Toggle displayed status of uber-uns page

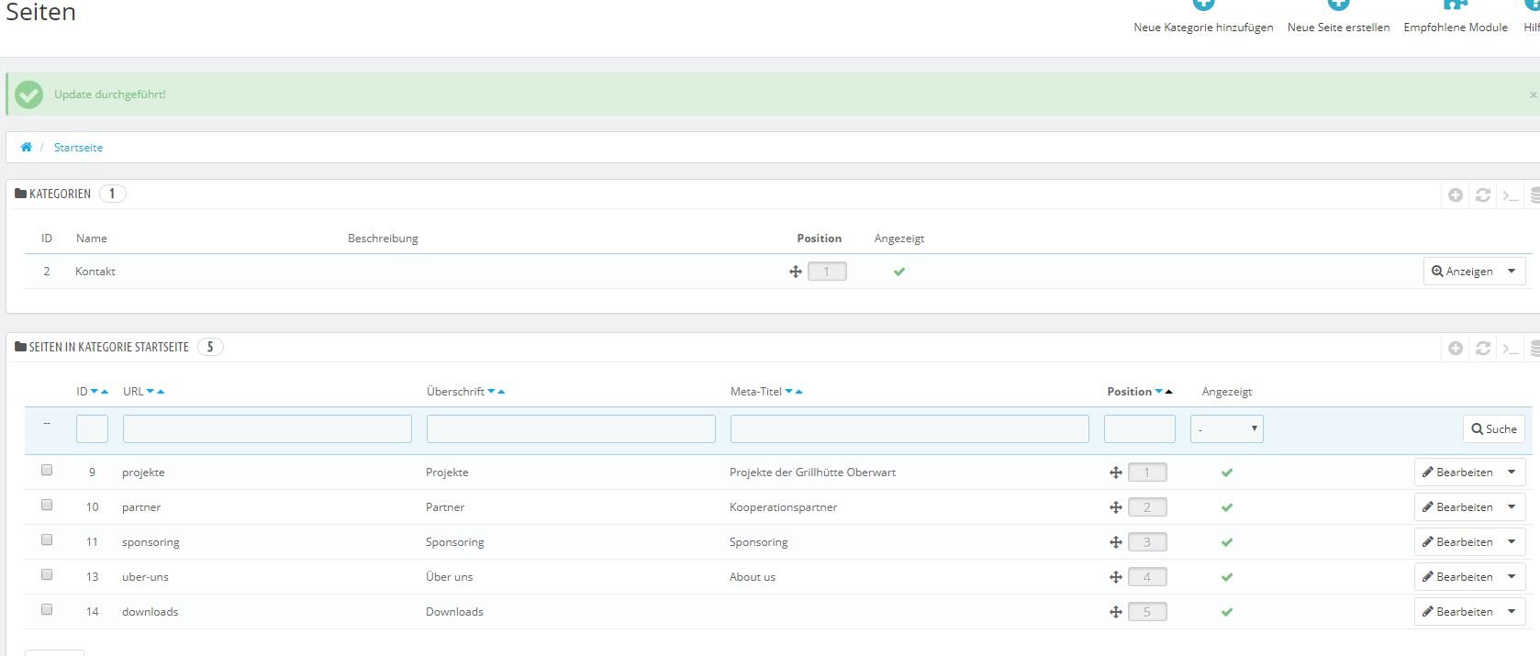click(x=1227, y=577)
